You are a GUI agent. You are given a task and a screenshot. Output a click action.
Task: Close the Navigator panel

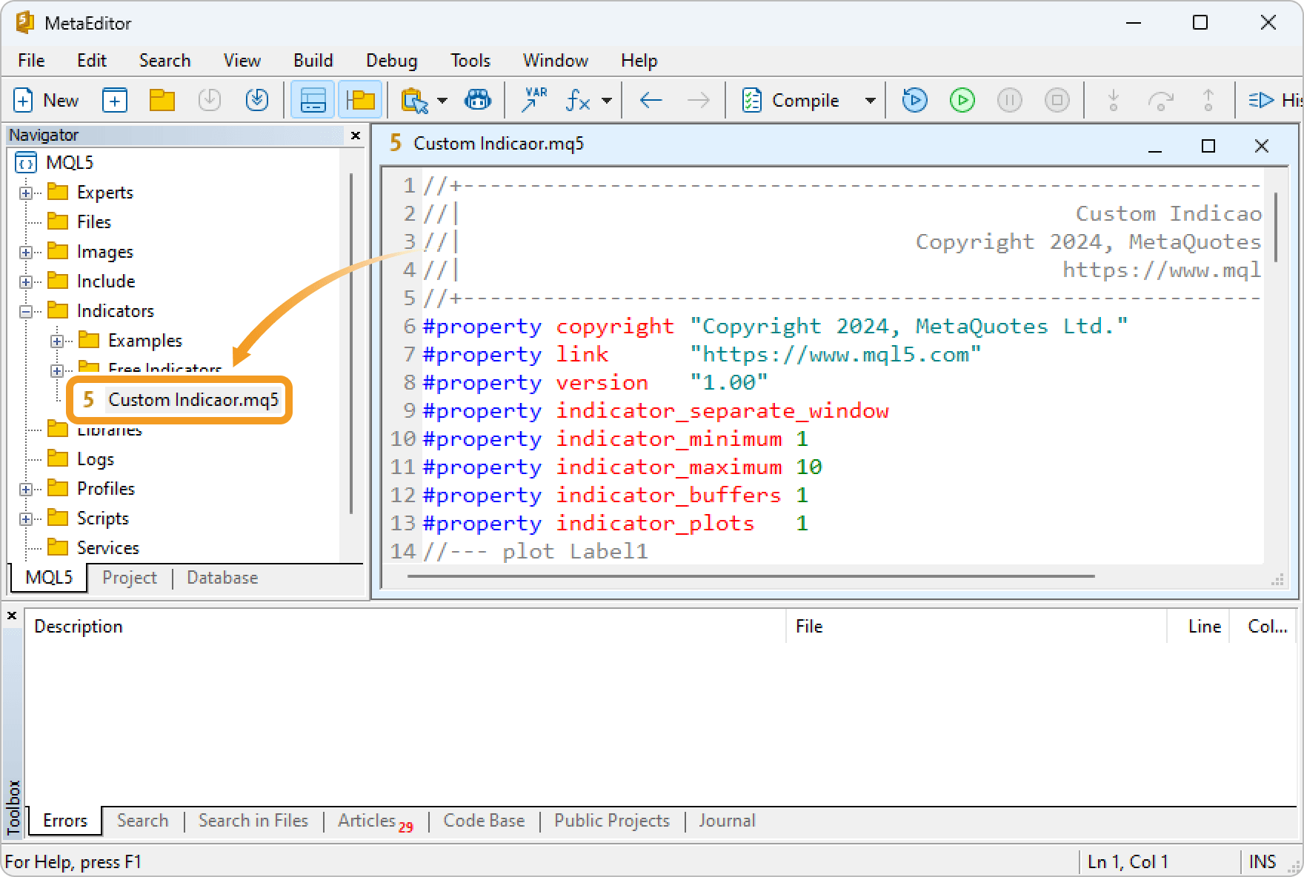coord(356,136)
